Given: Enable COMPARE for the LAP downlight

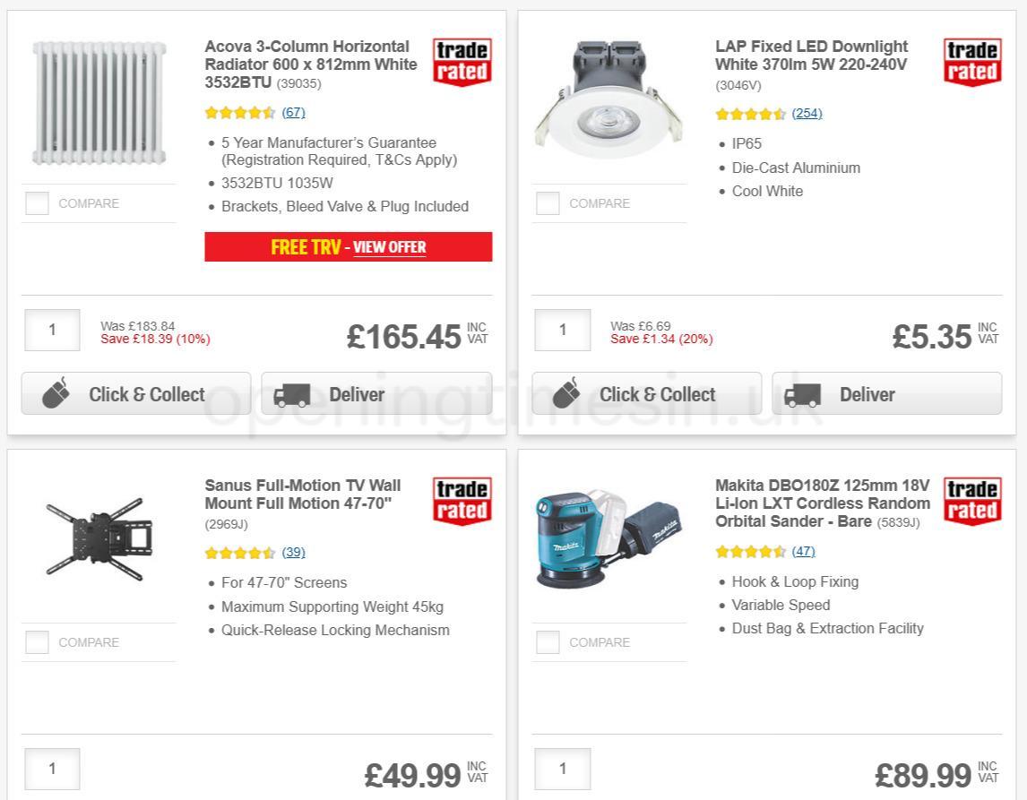Looking at the screenshot, I should pyautogui.click(x=548, y=203).
